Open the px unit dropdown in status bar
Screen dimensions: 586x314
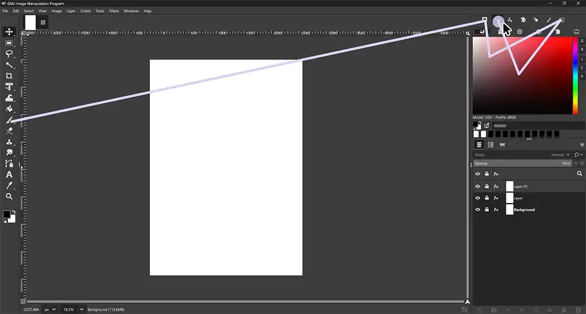click(50, 309)
